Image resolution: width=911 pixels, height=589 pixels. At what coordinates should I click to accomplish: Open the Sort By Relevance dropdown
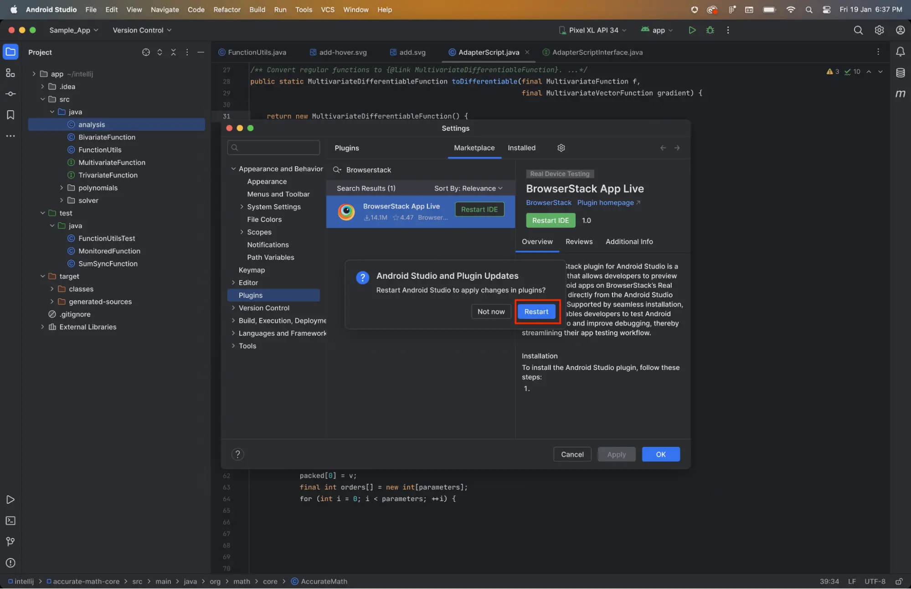[468, 188]
